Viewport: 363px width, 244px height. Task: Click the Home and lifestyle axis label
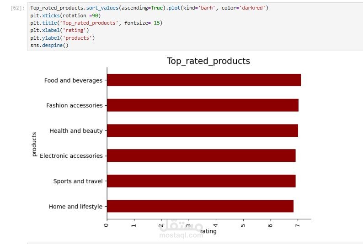point(75,206)
